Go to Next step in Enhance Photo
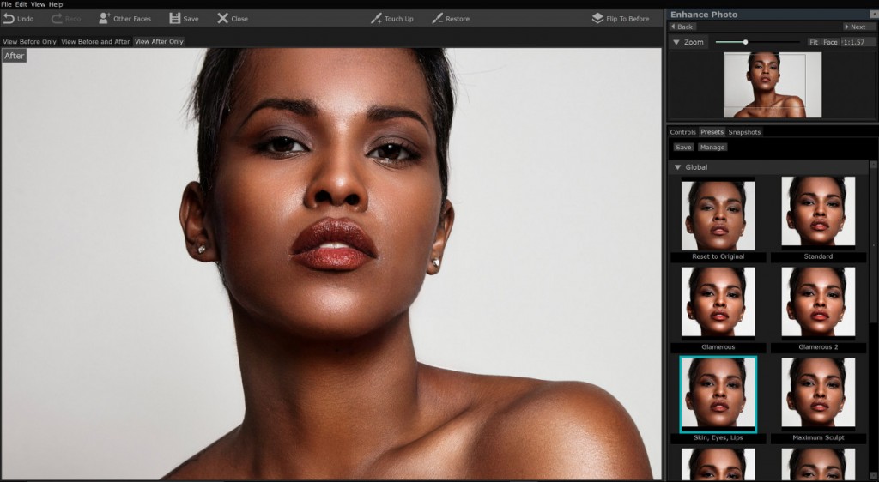The width and height of the screenshot is (879, 482). 856,27
